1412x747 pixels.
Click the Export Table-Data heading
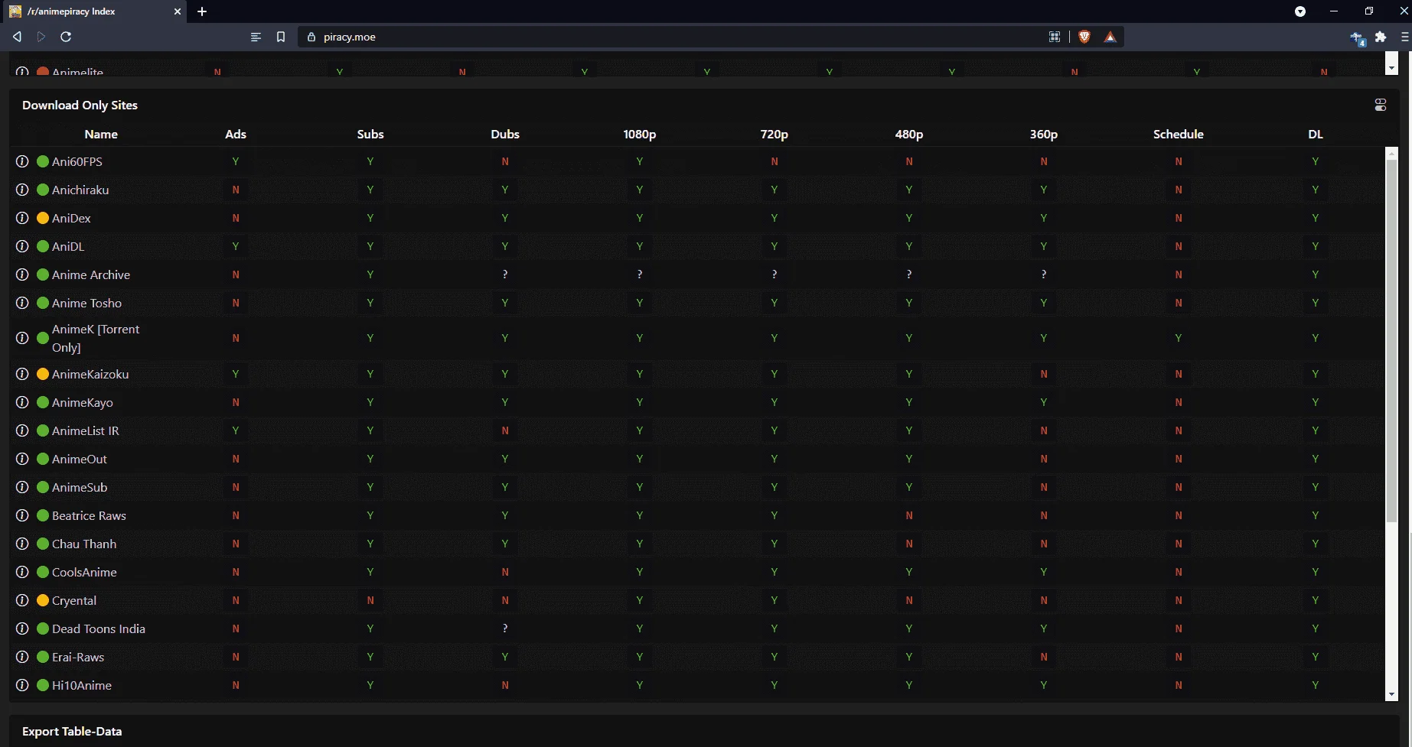pyautogui.click(x=72, y=732)
